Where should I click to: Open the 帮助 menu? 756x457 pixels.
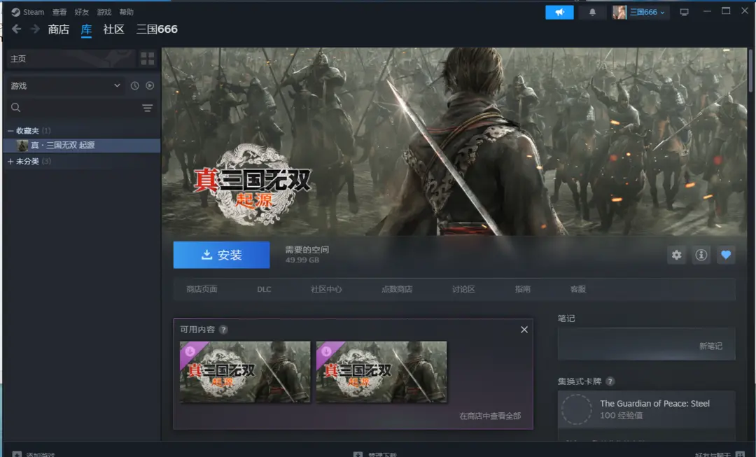[x=126, y=12]
